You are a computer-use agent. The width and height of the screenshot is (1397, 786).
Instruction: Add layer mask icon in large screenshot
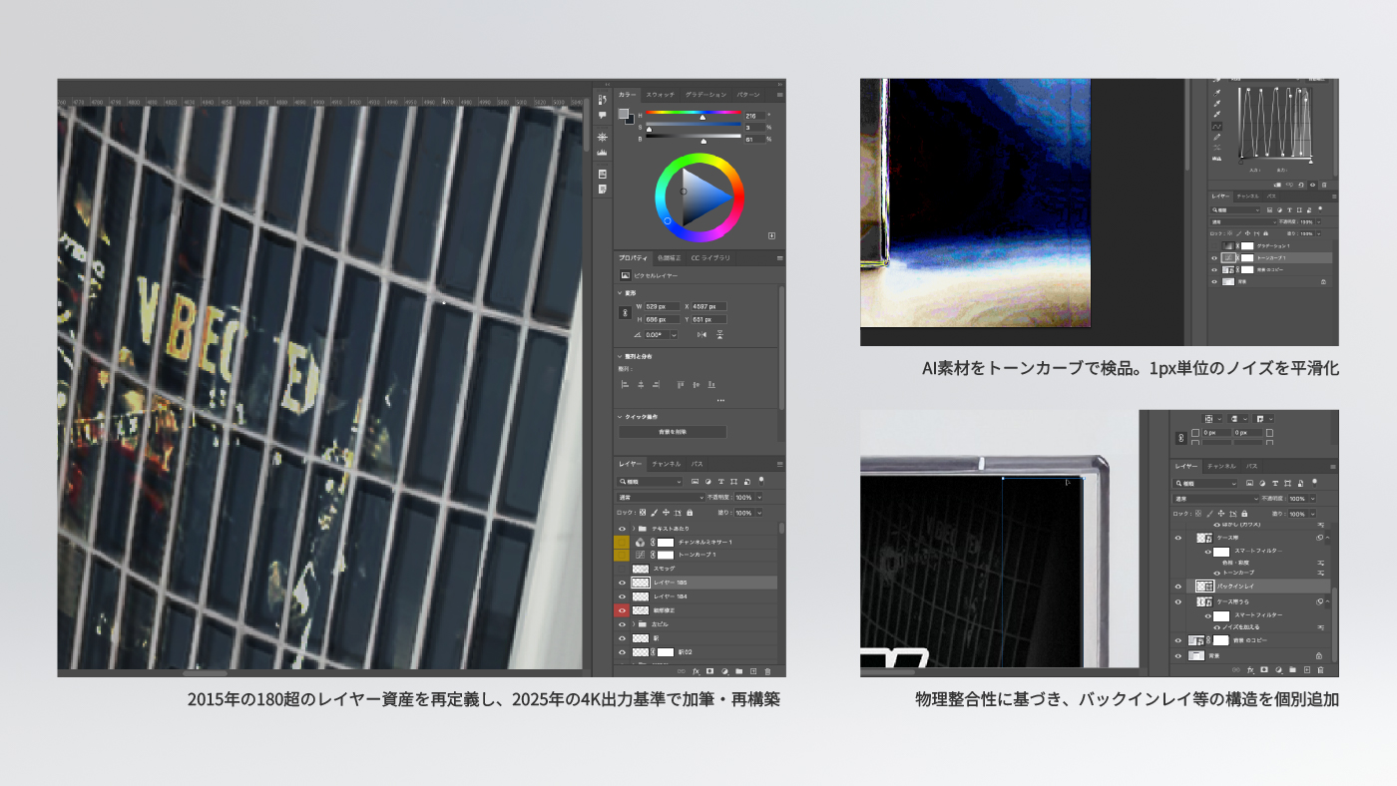[x=710, y=671]
